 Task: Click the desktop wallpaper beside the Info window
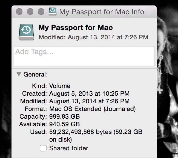point(167,79)
